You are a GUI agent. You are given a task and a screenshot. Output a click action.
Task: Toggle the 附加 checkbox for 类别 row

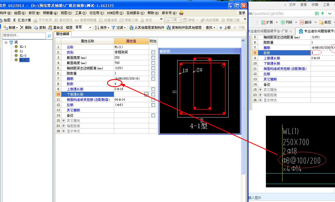153,53
